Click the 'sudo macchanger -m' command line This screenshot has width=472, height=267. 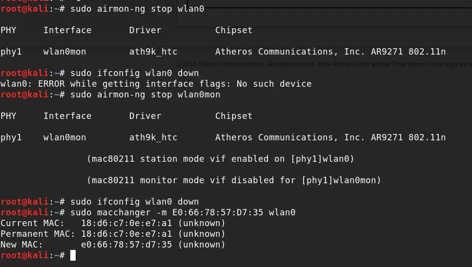click(183, 212)
